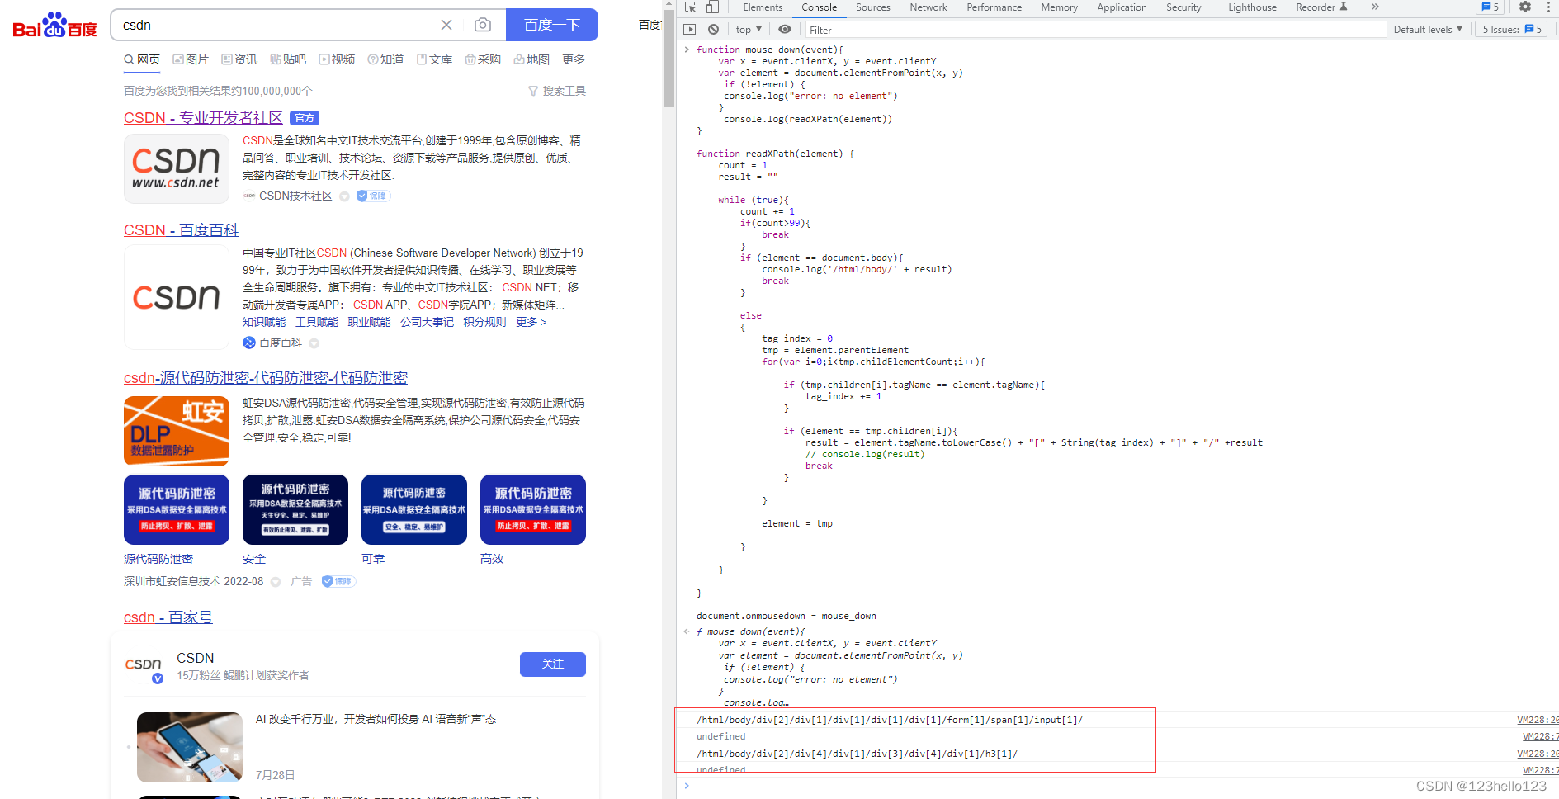Open dropdown arrow beside CSDN community source
The width and height of the screenshot is (1559, 799).
(344, 196)
